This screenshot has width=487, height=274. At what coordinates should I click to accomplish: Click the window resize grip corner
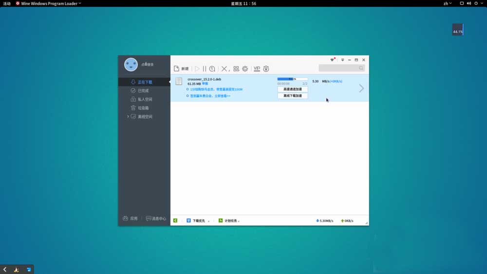367,223
